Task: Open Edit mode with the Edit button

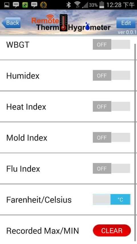Action: [126, 23]
